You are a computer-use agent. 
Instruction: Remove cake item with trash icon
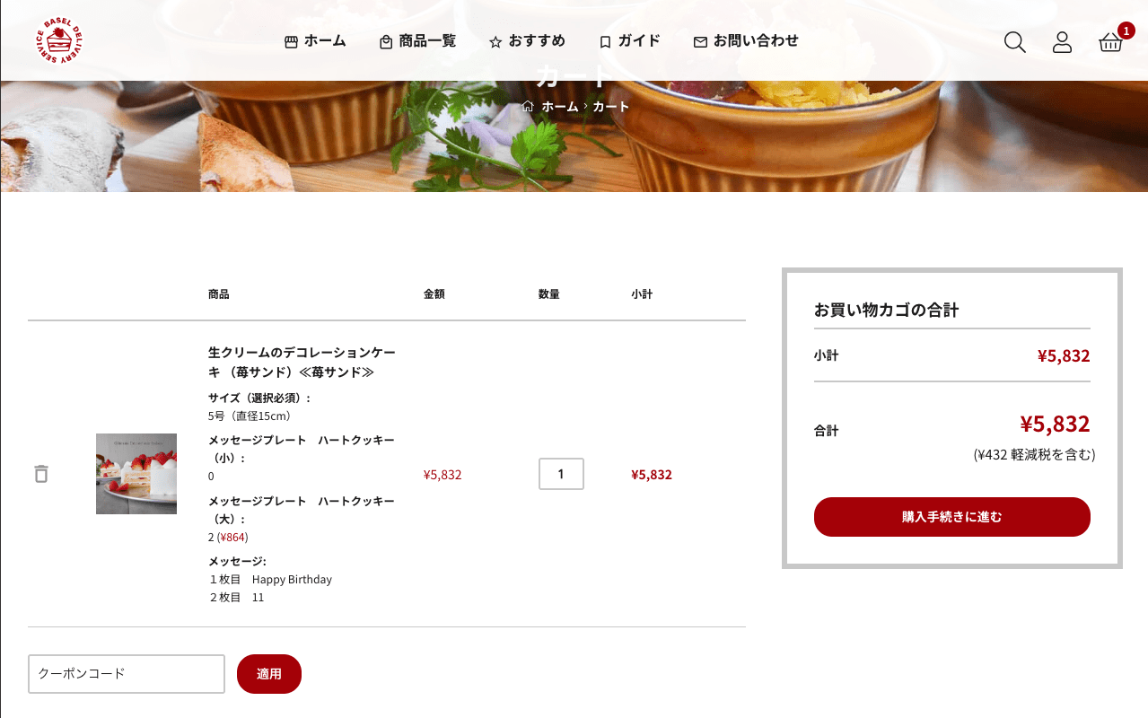41,474
